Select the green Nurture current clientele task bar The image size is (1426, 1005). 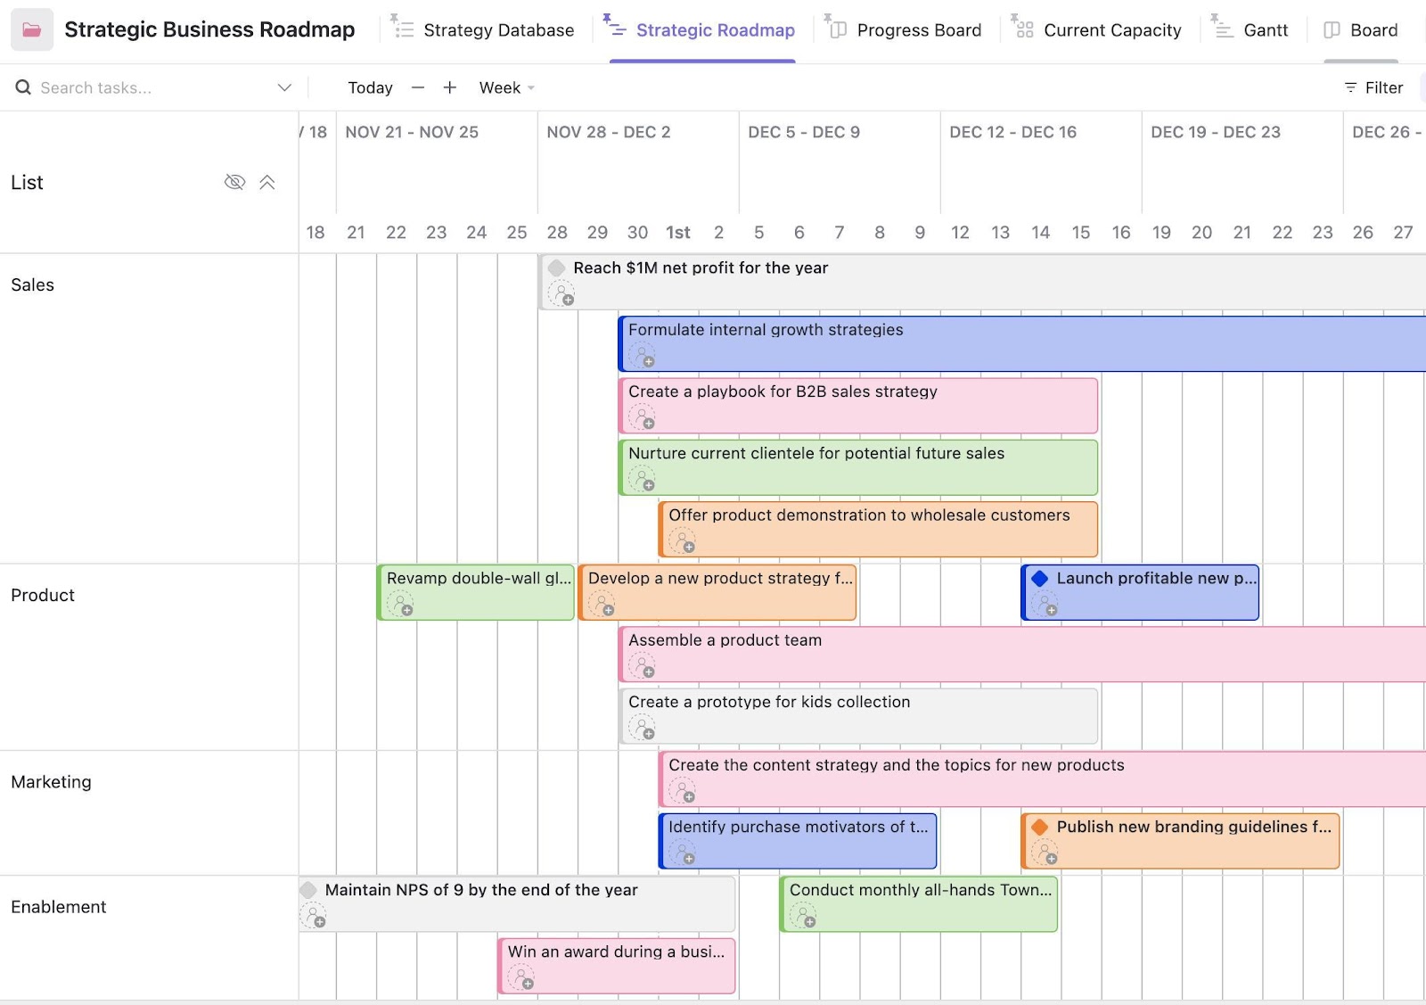click(x=858, y=467)
